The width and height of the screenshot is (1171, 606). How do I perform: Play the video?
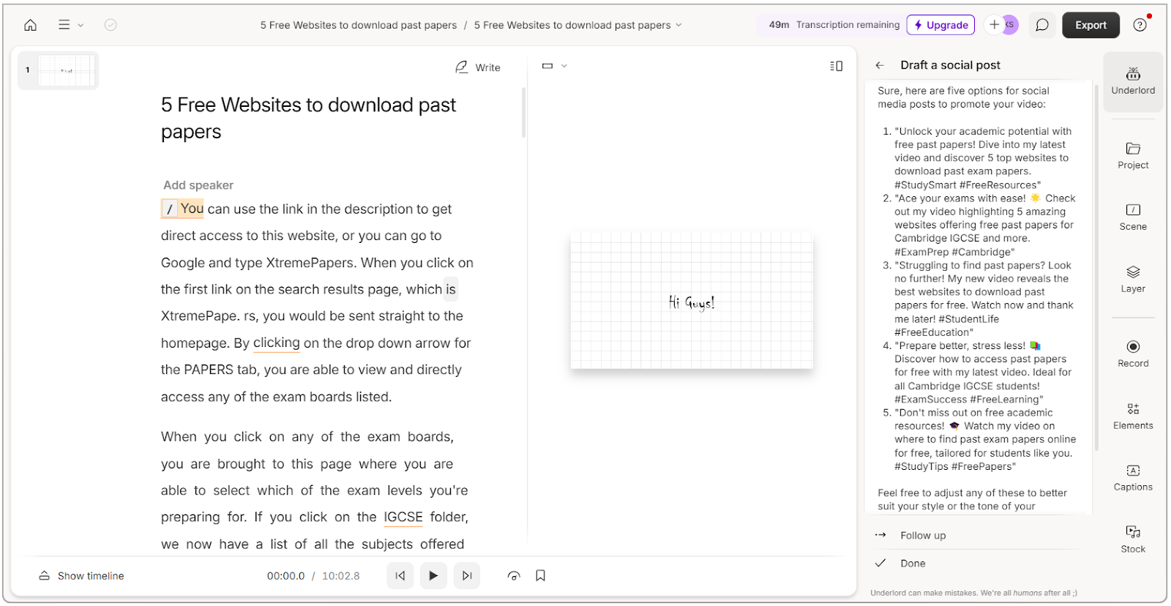pos(433,576)
